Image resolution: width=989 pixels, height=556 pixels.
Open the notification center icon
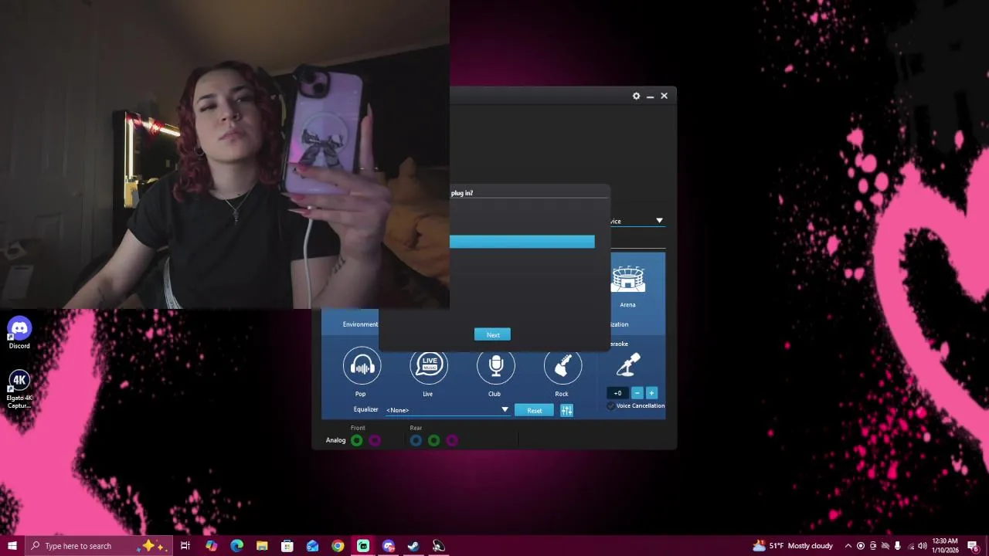(x=973, y=546)
